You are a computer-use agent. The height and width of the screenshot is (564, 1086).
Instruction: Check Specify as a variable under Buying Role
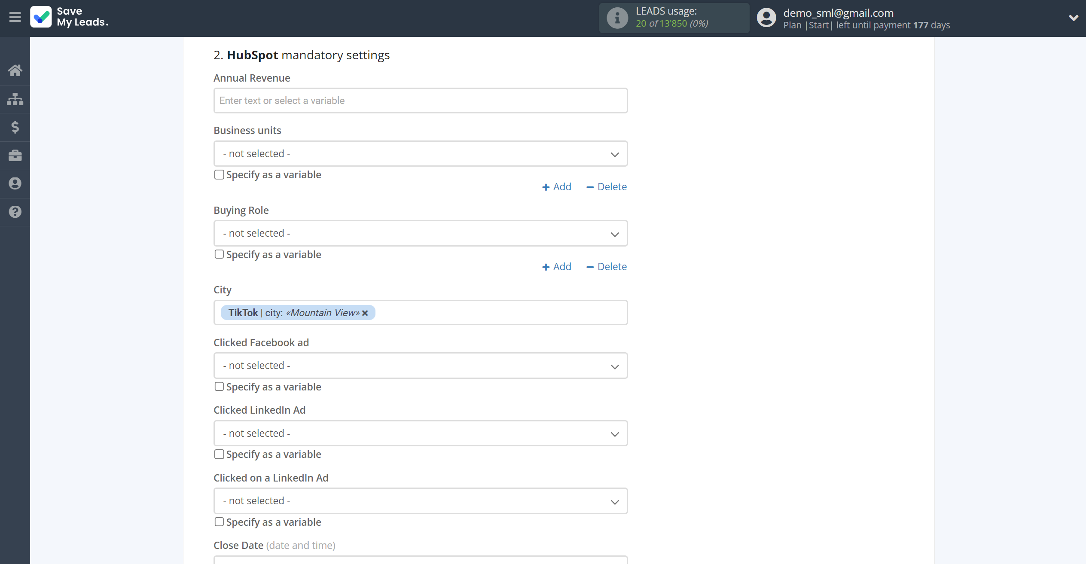click(219, 254)
